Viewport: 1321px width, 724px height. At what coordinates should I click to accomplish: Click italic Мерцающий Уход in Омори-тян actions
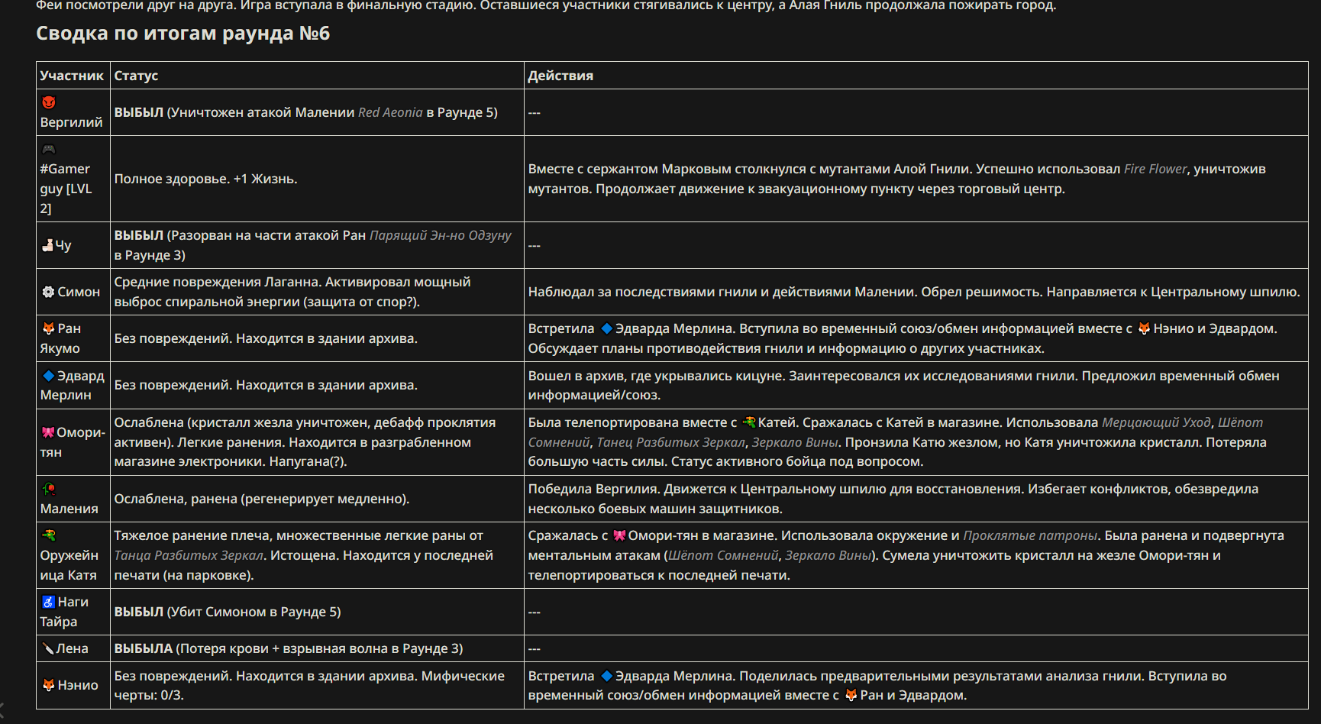coord(1156,422)
